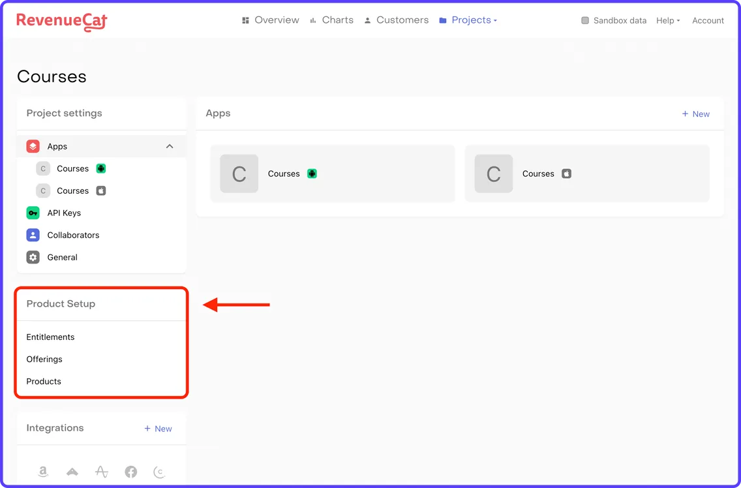This screenshot has width=741, height=488.
Task: Click the Android icon on app card
Action: [312, 174]
